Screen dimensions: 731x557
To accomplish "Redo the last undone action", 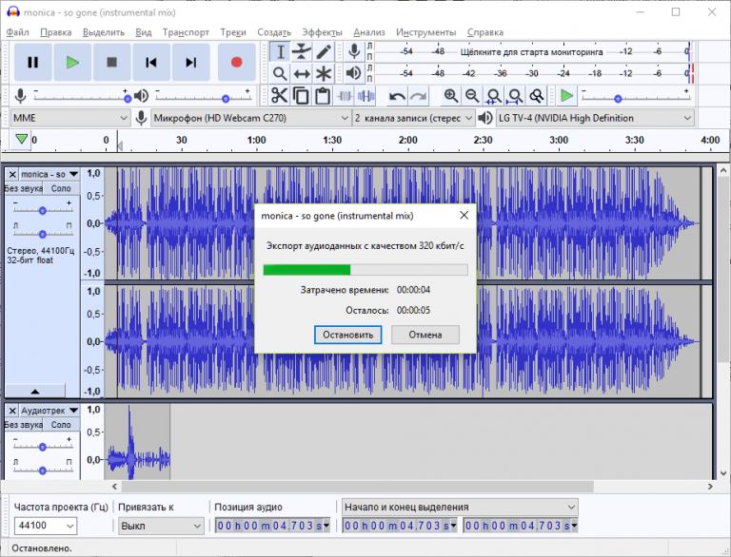I will (x=419, y=96).
